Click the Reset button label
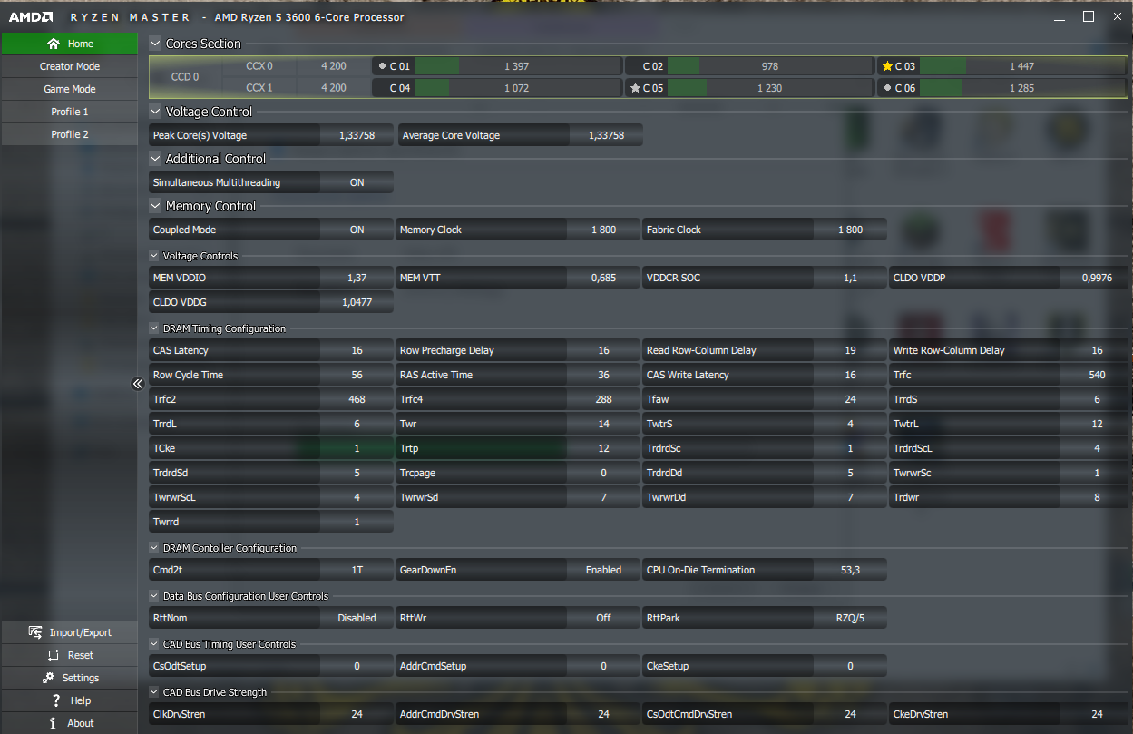Screen dimensions: 1133x734 tap(81, 655)
